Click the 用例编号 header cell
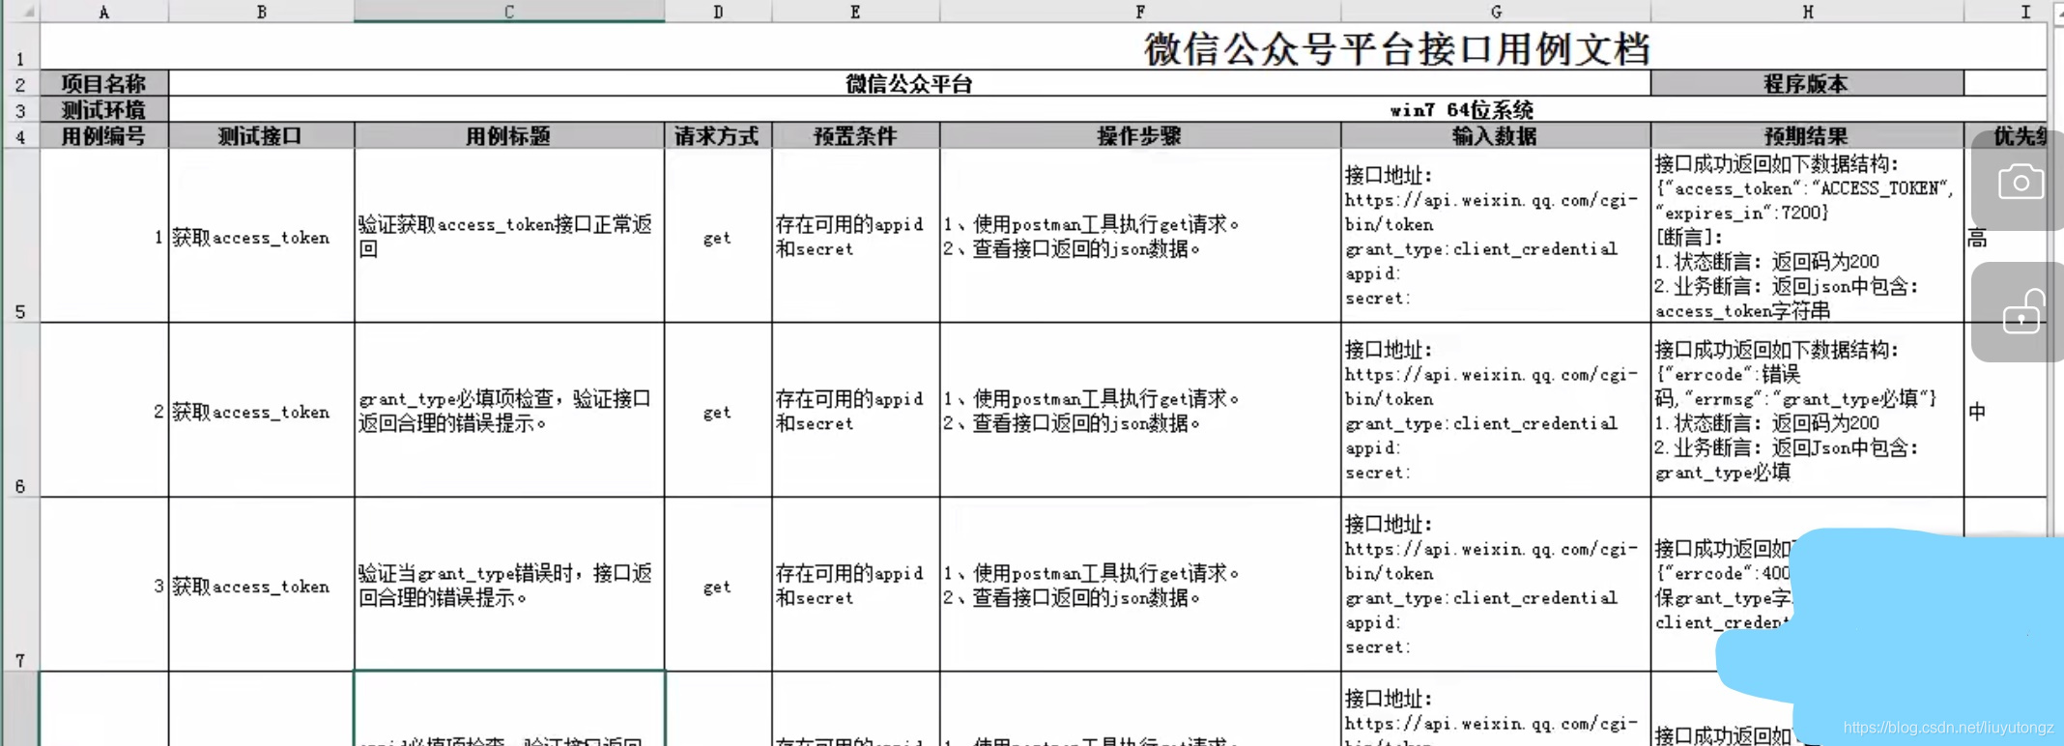The height and width of the screenshot is (746, 2064). tap(104, 135)
